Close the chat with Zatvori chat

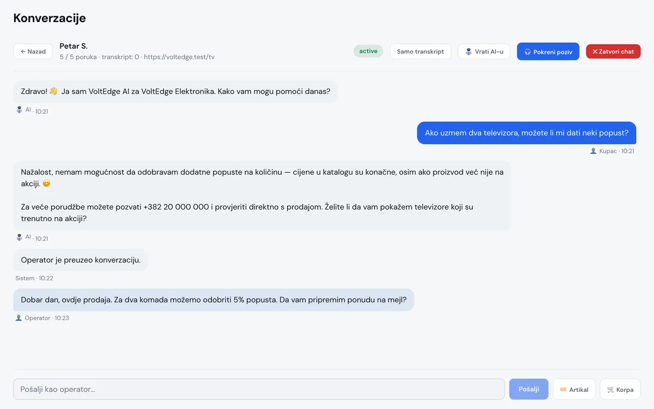pos(613,51)
